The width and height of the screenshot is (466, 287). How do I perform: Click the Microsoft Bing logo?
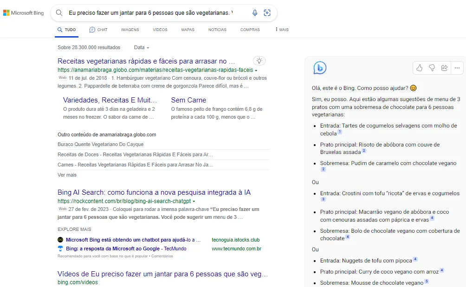tap(23, 13)
